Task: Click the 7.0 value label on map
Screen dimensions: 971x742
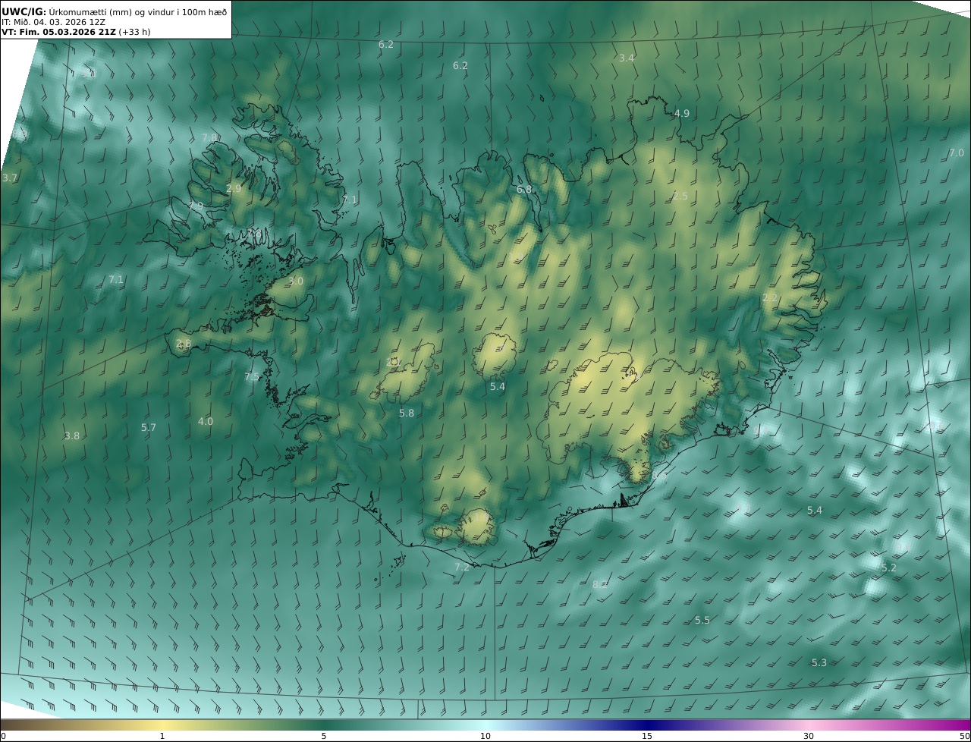Action: point(957,153)
